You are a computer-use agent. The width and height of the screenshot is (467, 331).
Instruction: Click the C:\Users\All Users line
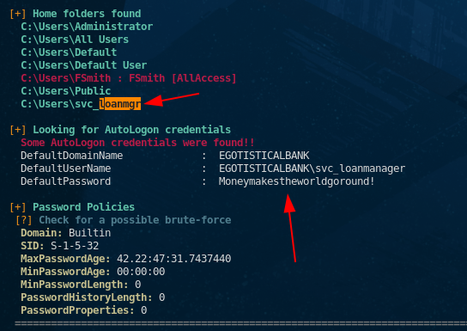[x=75, y=40]
